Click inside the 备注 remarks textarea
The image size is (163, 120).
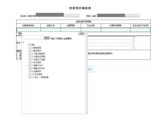click(x=110, y=43)
